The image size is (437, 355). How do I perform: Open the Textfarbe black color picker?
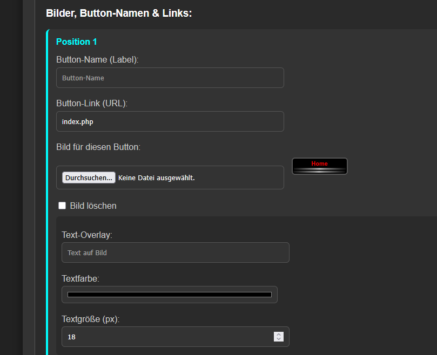(x=169, y=295)
